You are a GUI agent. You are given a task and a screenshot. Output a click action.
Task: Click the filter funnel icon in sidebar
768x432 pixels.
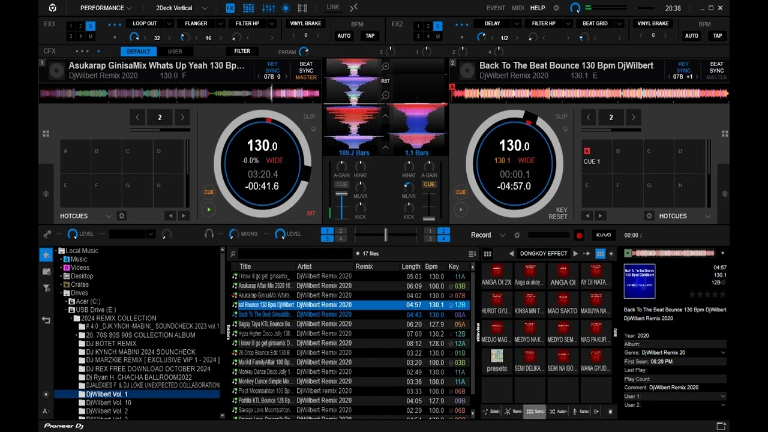(x=46, y=289)
